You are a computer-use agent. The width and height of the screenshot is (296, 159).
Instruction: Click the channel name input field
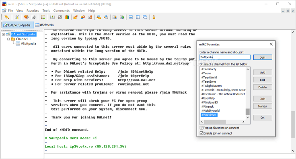225,57
